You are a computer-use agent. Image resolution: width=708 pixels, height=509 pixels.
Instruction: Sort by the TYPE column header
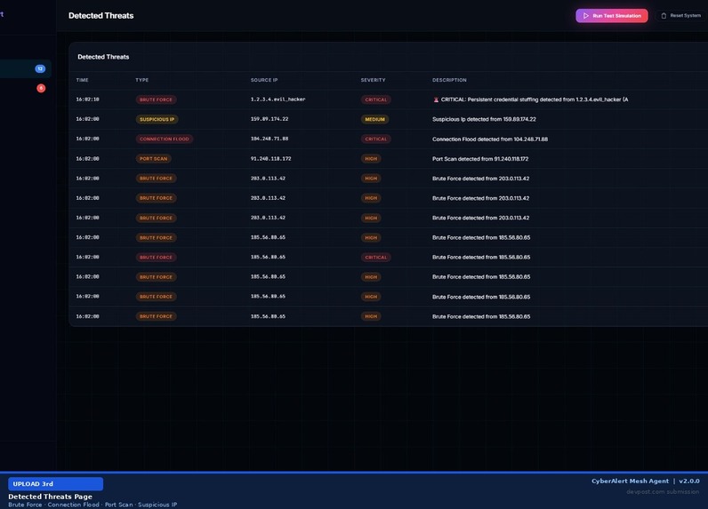point(141,80)
